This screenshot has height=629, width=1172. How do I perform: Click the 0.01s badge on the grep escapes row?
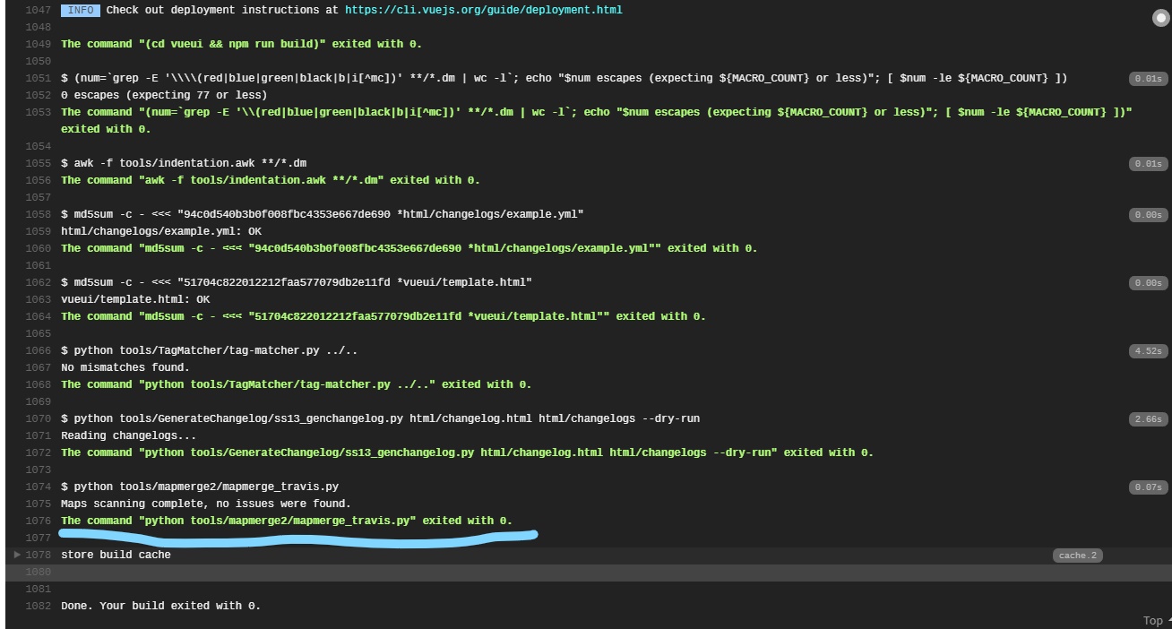click(x=1148, y=79)
